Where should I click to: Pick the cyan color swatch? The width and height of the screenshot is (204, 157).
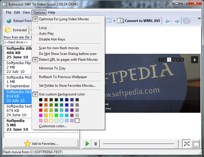[x=62, y=115]
